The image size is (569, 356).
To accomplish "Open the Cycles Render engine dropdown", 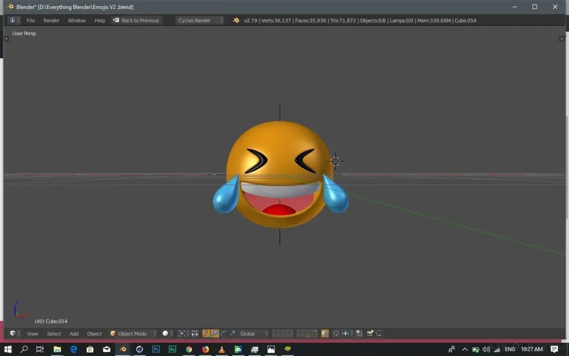I will (200, 20).
